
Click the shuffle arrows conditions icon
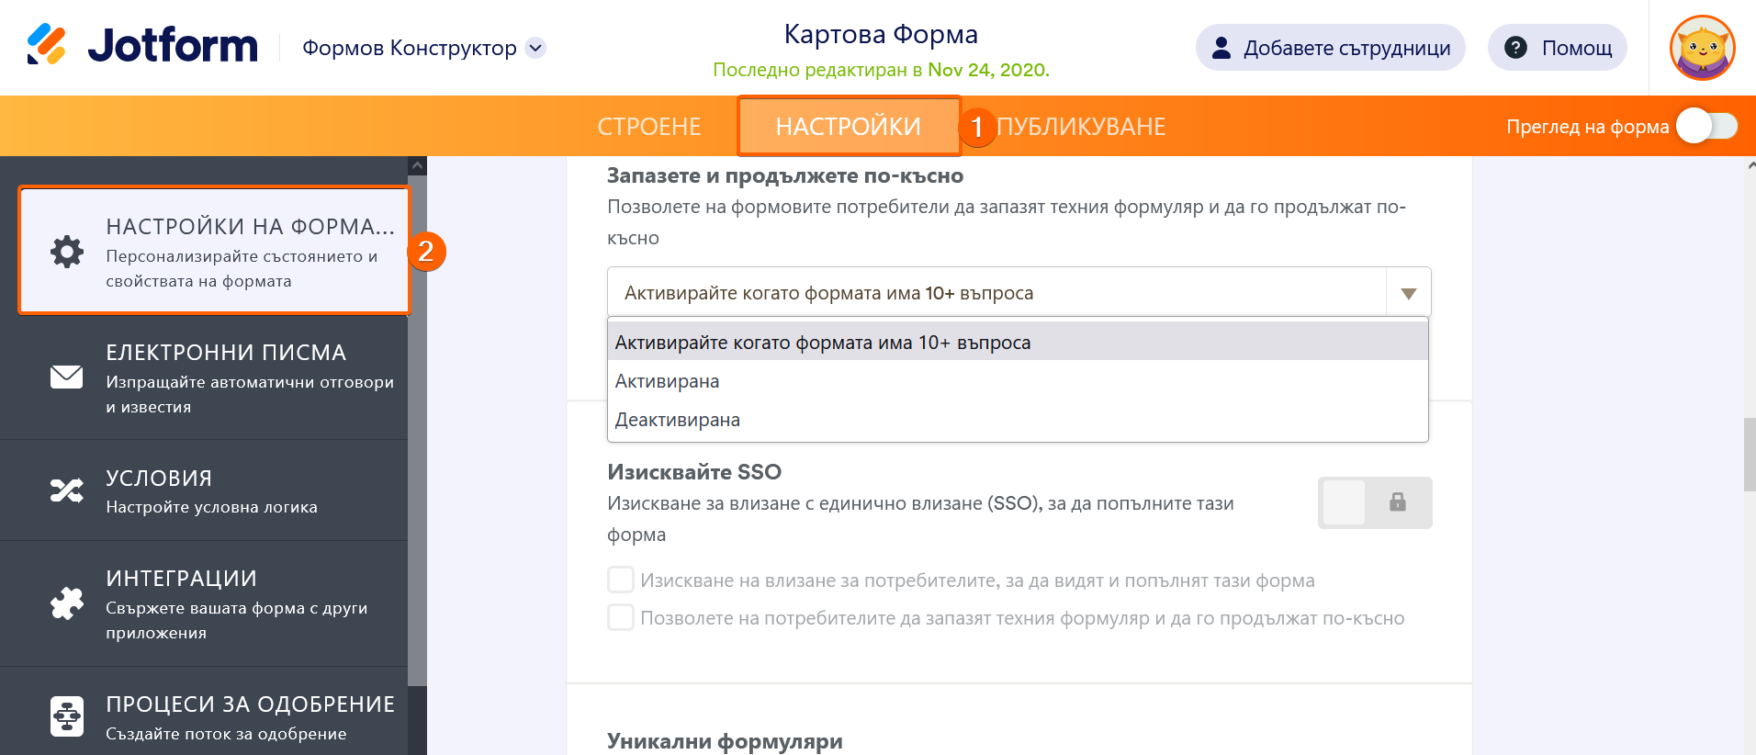tap(67, 490)
